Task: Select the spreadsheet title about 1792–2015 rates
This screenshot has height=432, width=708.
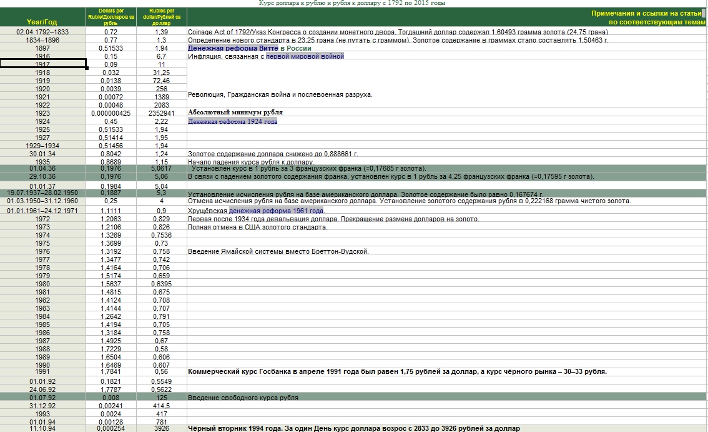Action: (x=352, y=3)
